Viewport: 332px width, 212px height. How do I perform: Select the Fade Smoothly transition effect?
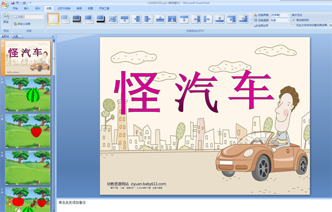coord(65,19)
